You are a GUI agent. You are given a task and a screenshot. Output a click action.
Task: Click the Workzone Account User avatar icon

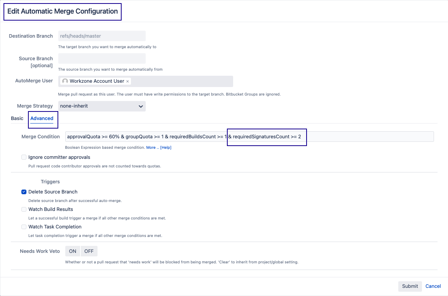tap(65, 81)
